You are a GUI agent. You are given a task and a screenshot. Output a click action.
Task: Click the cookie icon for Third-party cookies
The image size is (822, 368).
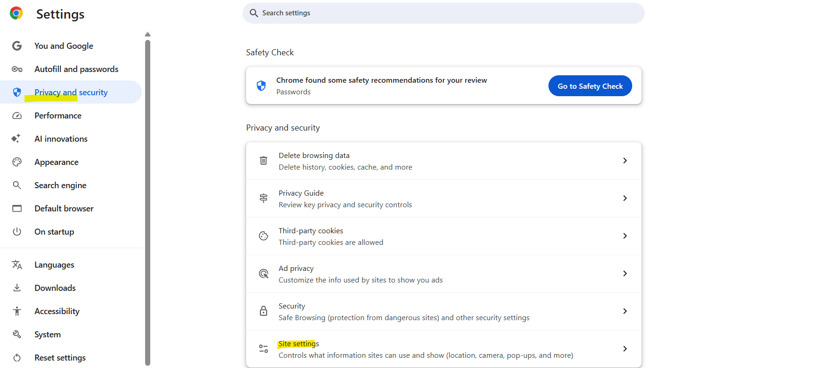tap(263, 236)
